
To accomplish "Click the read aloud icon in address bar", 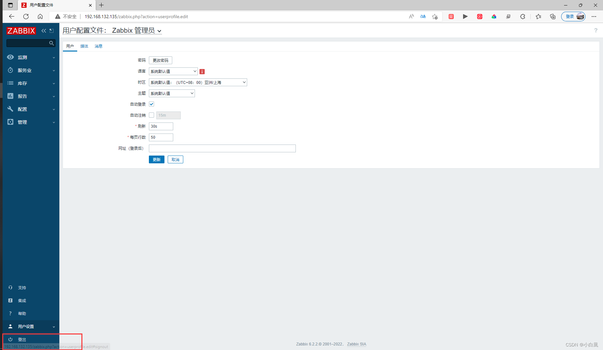I will point(411,17).
